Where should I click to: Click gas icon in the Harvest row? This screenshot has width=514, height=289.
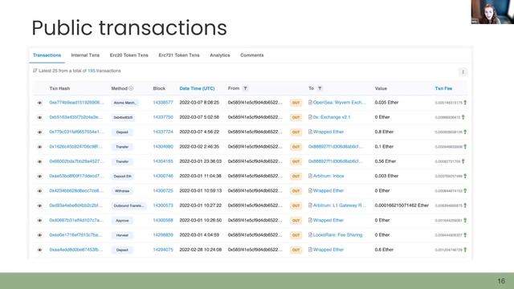point(465,235)
